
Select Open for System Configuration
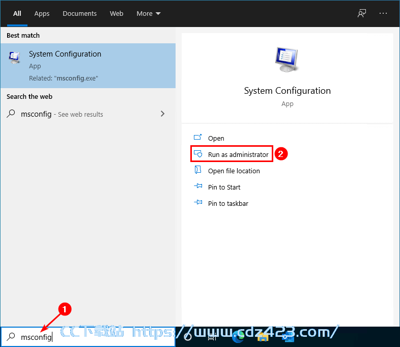(216, 138)
